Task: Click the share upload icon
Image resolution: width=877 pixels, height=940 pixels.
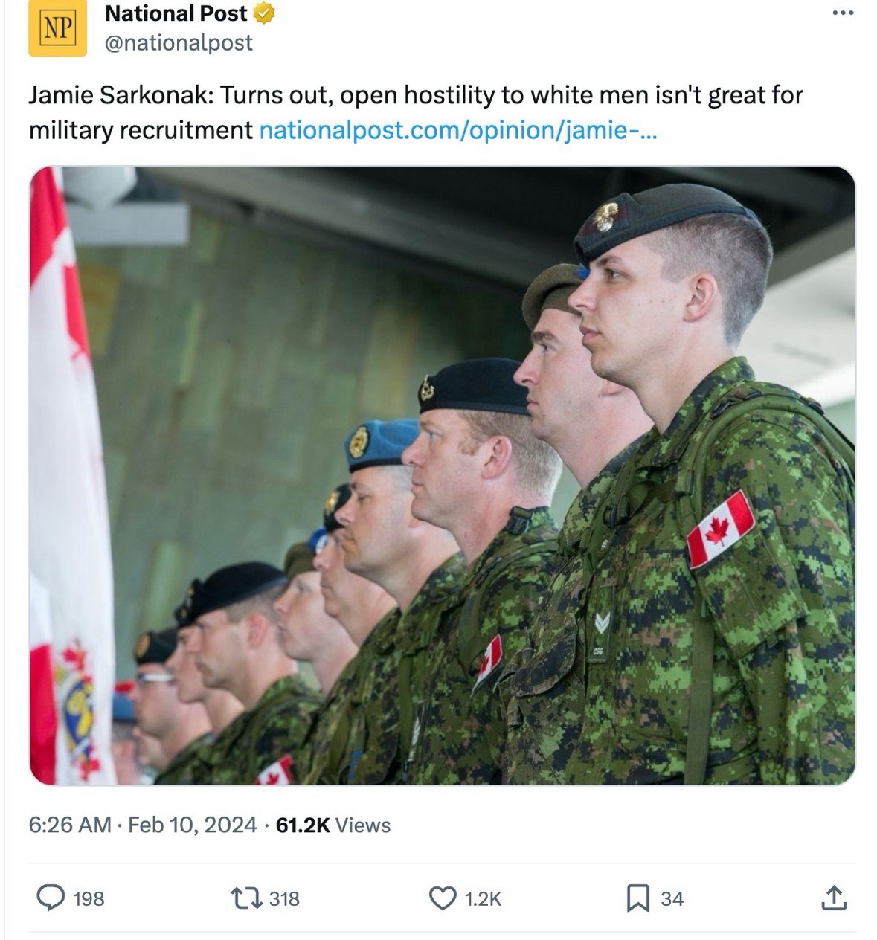Action: point(834,898)
